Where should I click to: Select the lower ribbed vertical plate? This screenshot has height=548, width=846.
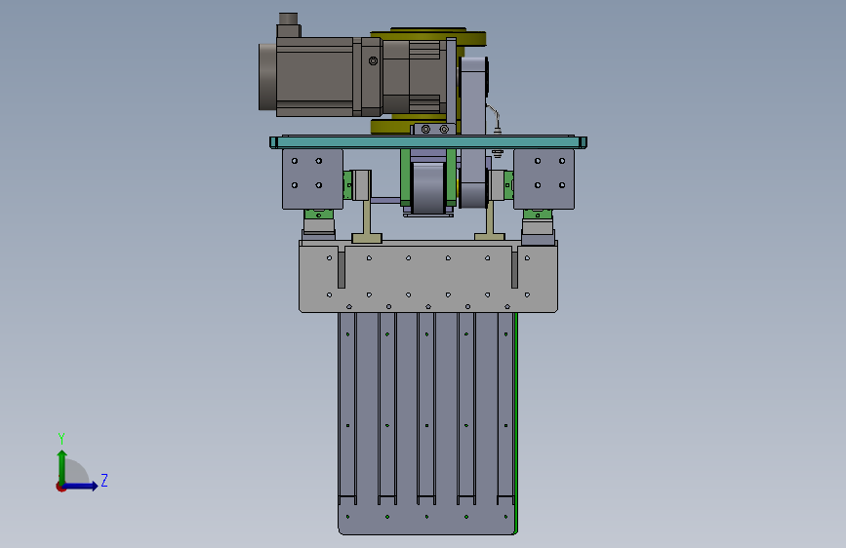coord(426,423)
